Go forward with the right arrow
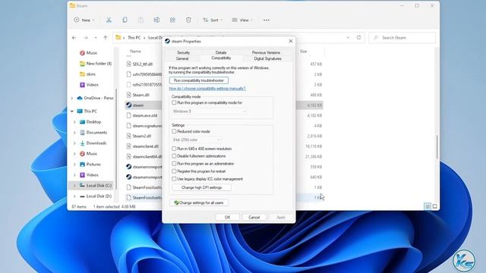Screen dimensions: 486x273 click(86, 38)
